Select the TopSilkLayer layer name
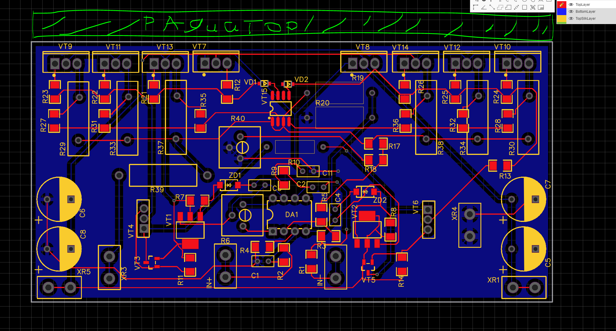The image size is (616, 331). [x=586, y=19]
